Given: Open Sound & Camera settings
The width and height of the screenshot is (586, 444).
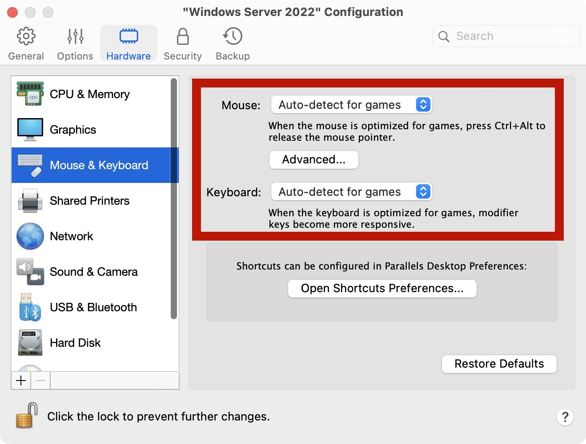Looking at the screenshot, I should coord(93,272).
